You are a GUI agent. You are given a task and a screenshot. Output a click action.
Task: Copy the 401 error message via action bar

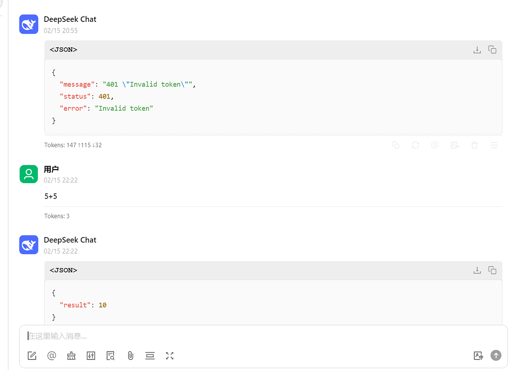tap(396, 145)
